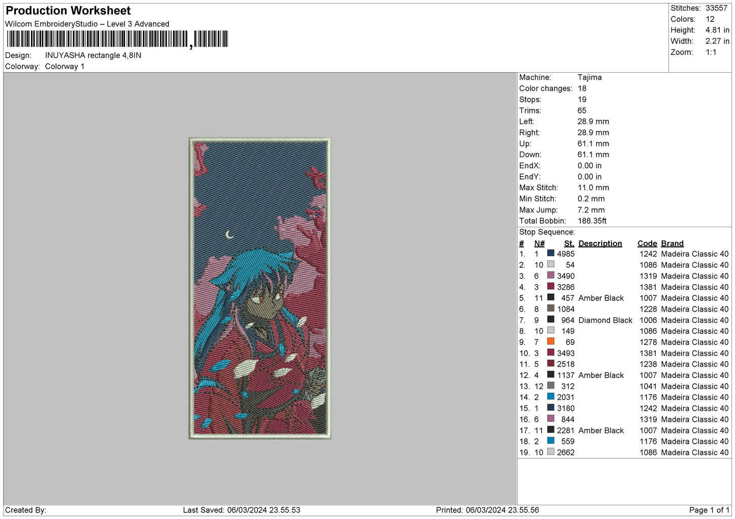Click Total Bobbin value 188.35ft
Image resolution: width=735 pixels, height=519 pixels.
tap(592, 221)
